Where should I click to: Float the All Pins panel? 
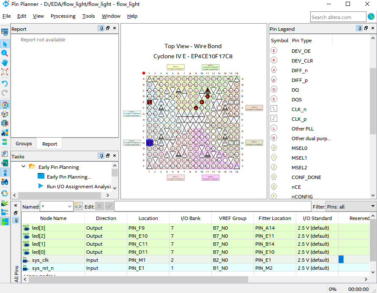16,213
